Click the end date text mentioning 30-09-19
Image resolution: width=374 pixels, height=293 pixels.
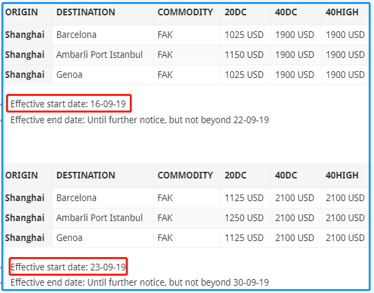[140, 282]
